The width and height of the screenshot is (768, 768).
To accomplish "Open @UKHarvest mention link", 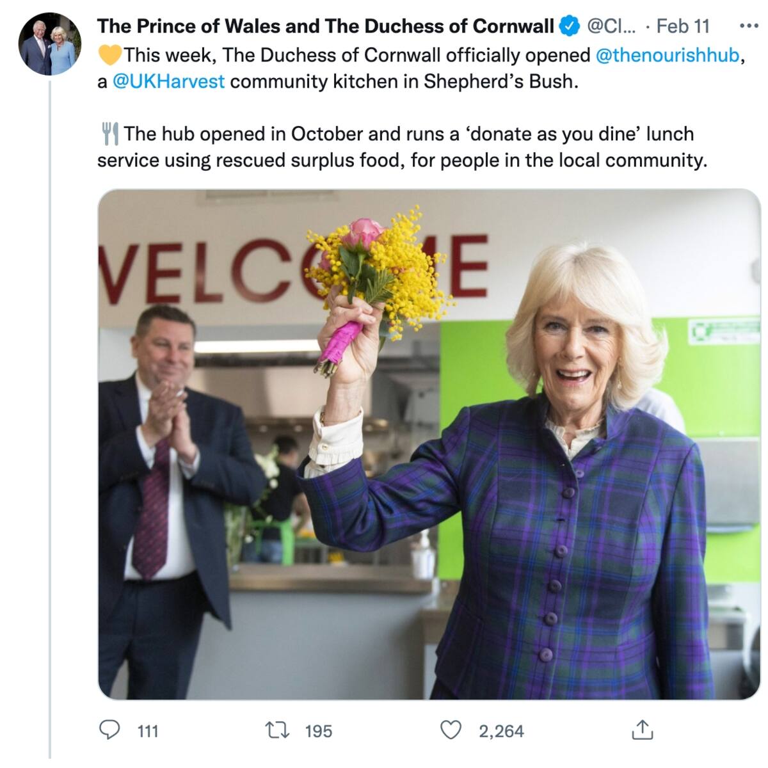I will (x=168, y=82).
